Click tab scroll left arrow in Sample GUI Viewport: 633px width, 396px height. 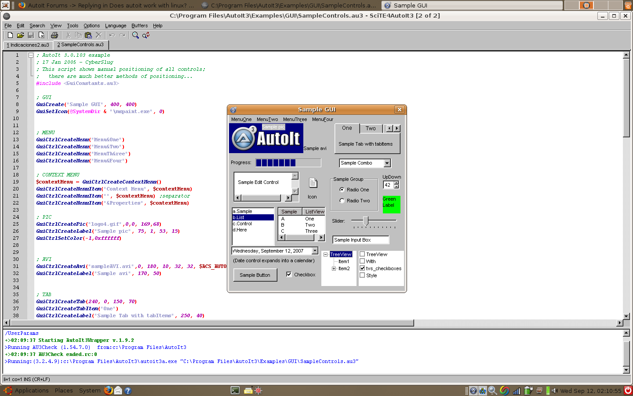coord(389,128)
